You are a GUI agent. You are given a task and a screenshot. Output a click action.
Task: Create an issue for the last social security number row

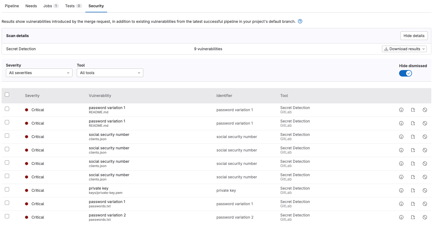coord(413,177)
